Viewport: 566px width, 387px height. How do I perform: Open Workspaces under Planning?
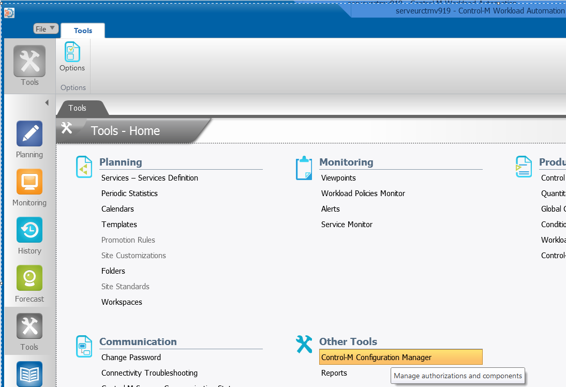coord(122,302)
